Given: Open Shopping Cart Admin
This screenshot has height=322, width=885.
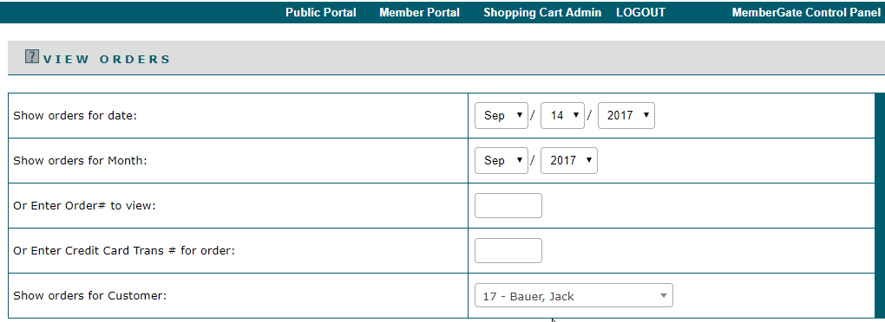Looking at the screenshot, I should pyautogui.click(x=542, y=12).
